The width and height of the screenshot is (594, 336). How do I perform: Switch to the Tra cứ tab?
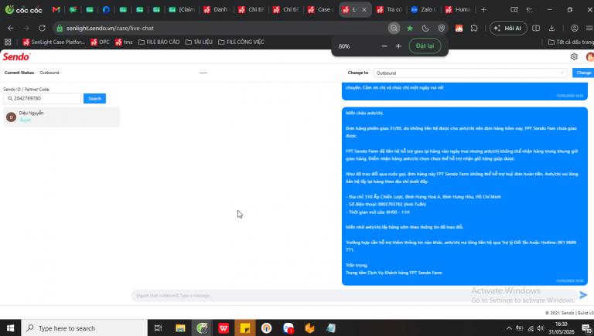coord(390,10)
